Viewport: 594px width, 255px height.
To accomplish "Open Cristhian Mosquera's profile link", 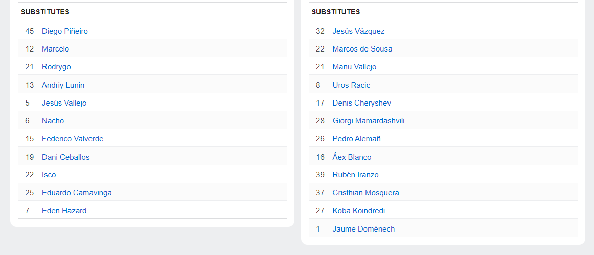I will click(365, 193).
